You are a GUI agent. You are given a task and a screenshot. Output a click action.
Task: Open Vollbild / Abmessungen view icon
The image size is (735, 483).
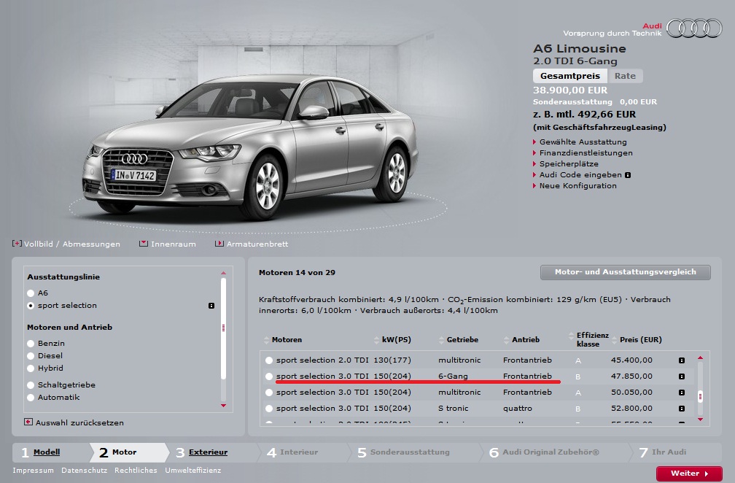pos(17,244)
